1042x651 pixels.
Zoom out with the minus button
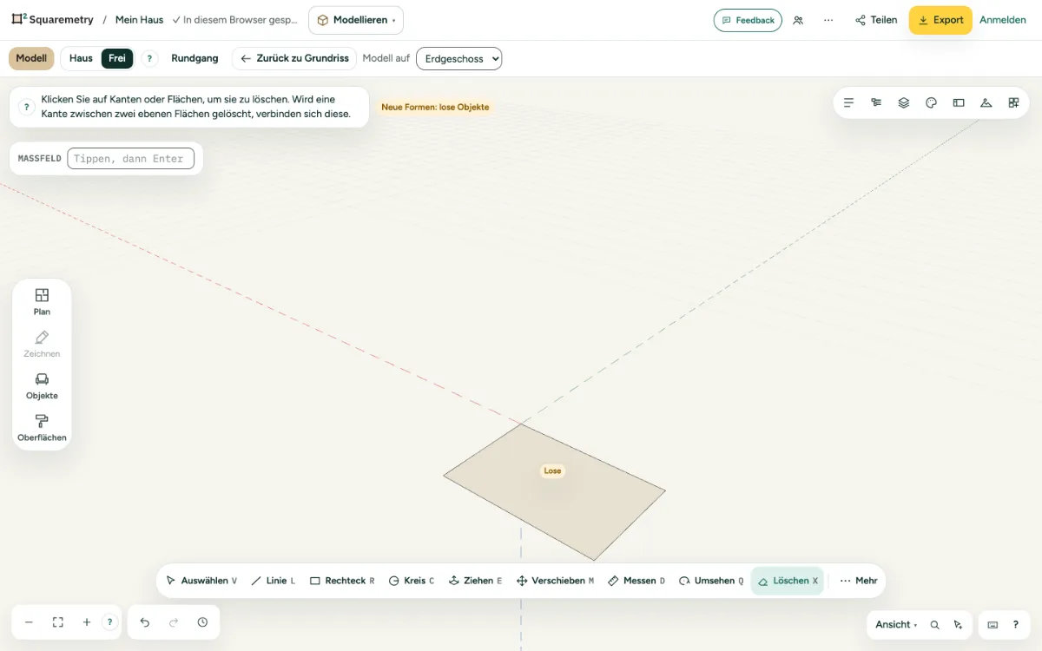pos(29,622)
